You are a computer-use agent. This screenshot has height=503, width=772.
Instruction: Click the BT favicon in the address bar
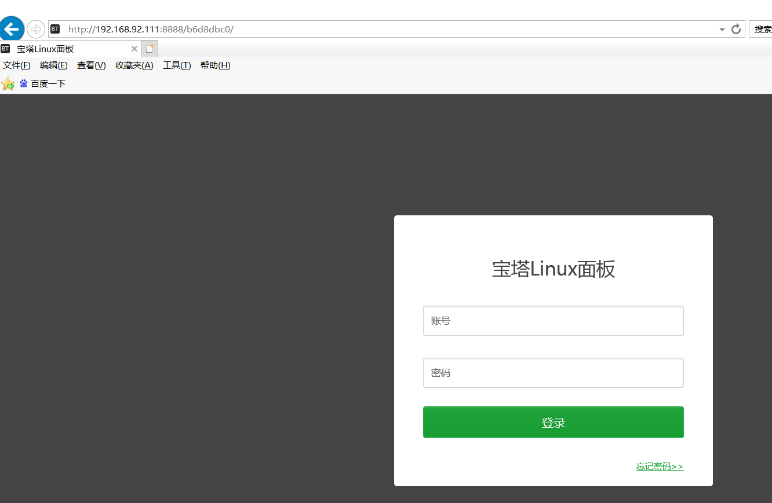pyautogui.click(x=55, y=29)
